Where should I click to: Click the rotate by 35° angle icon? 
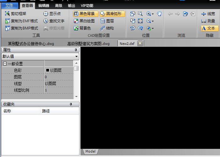133,28
